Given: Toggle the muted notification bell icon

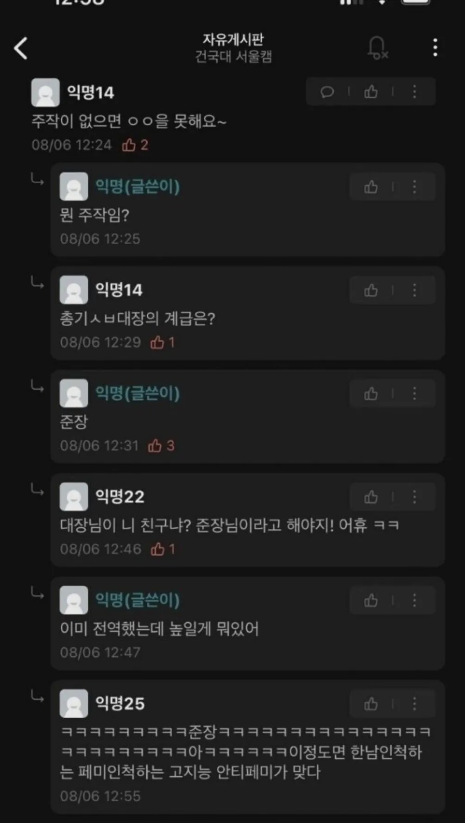Looking at the screenshot, I should (377, 48).
